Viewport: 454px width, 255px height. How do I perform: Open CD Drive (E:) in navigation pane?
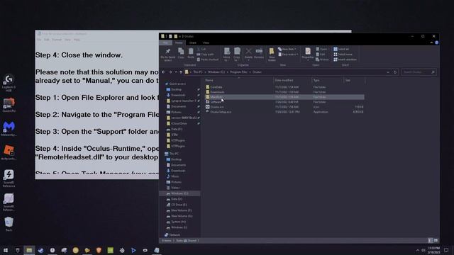[179, 205]
